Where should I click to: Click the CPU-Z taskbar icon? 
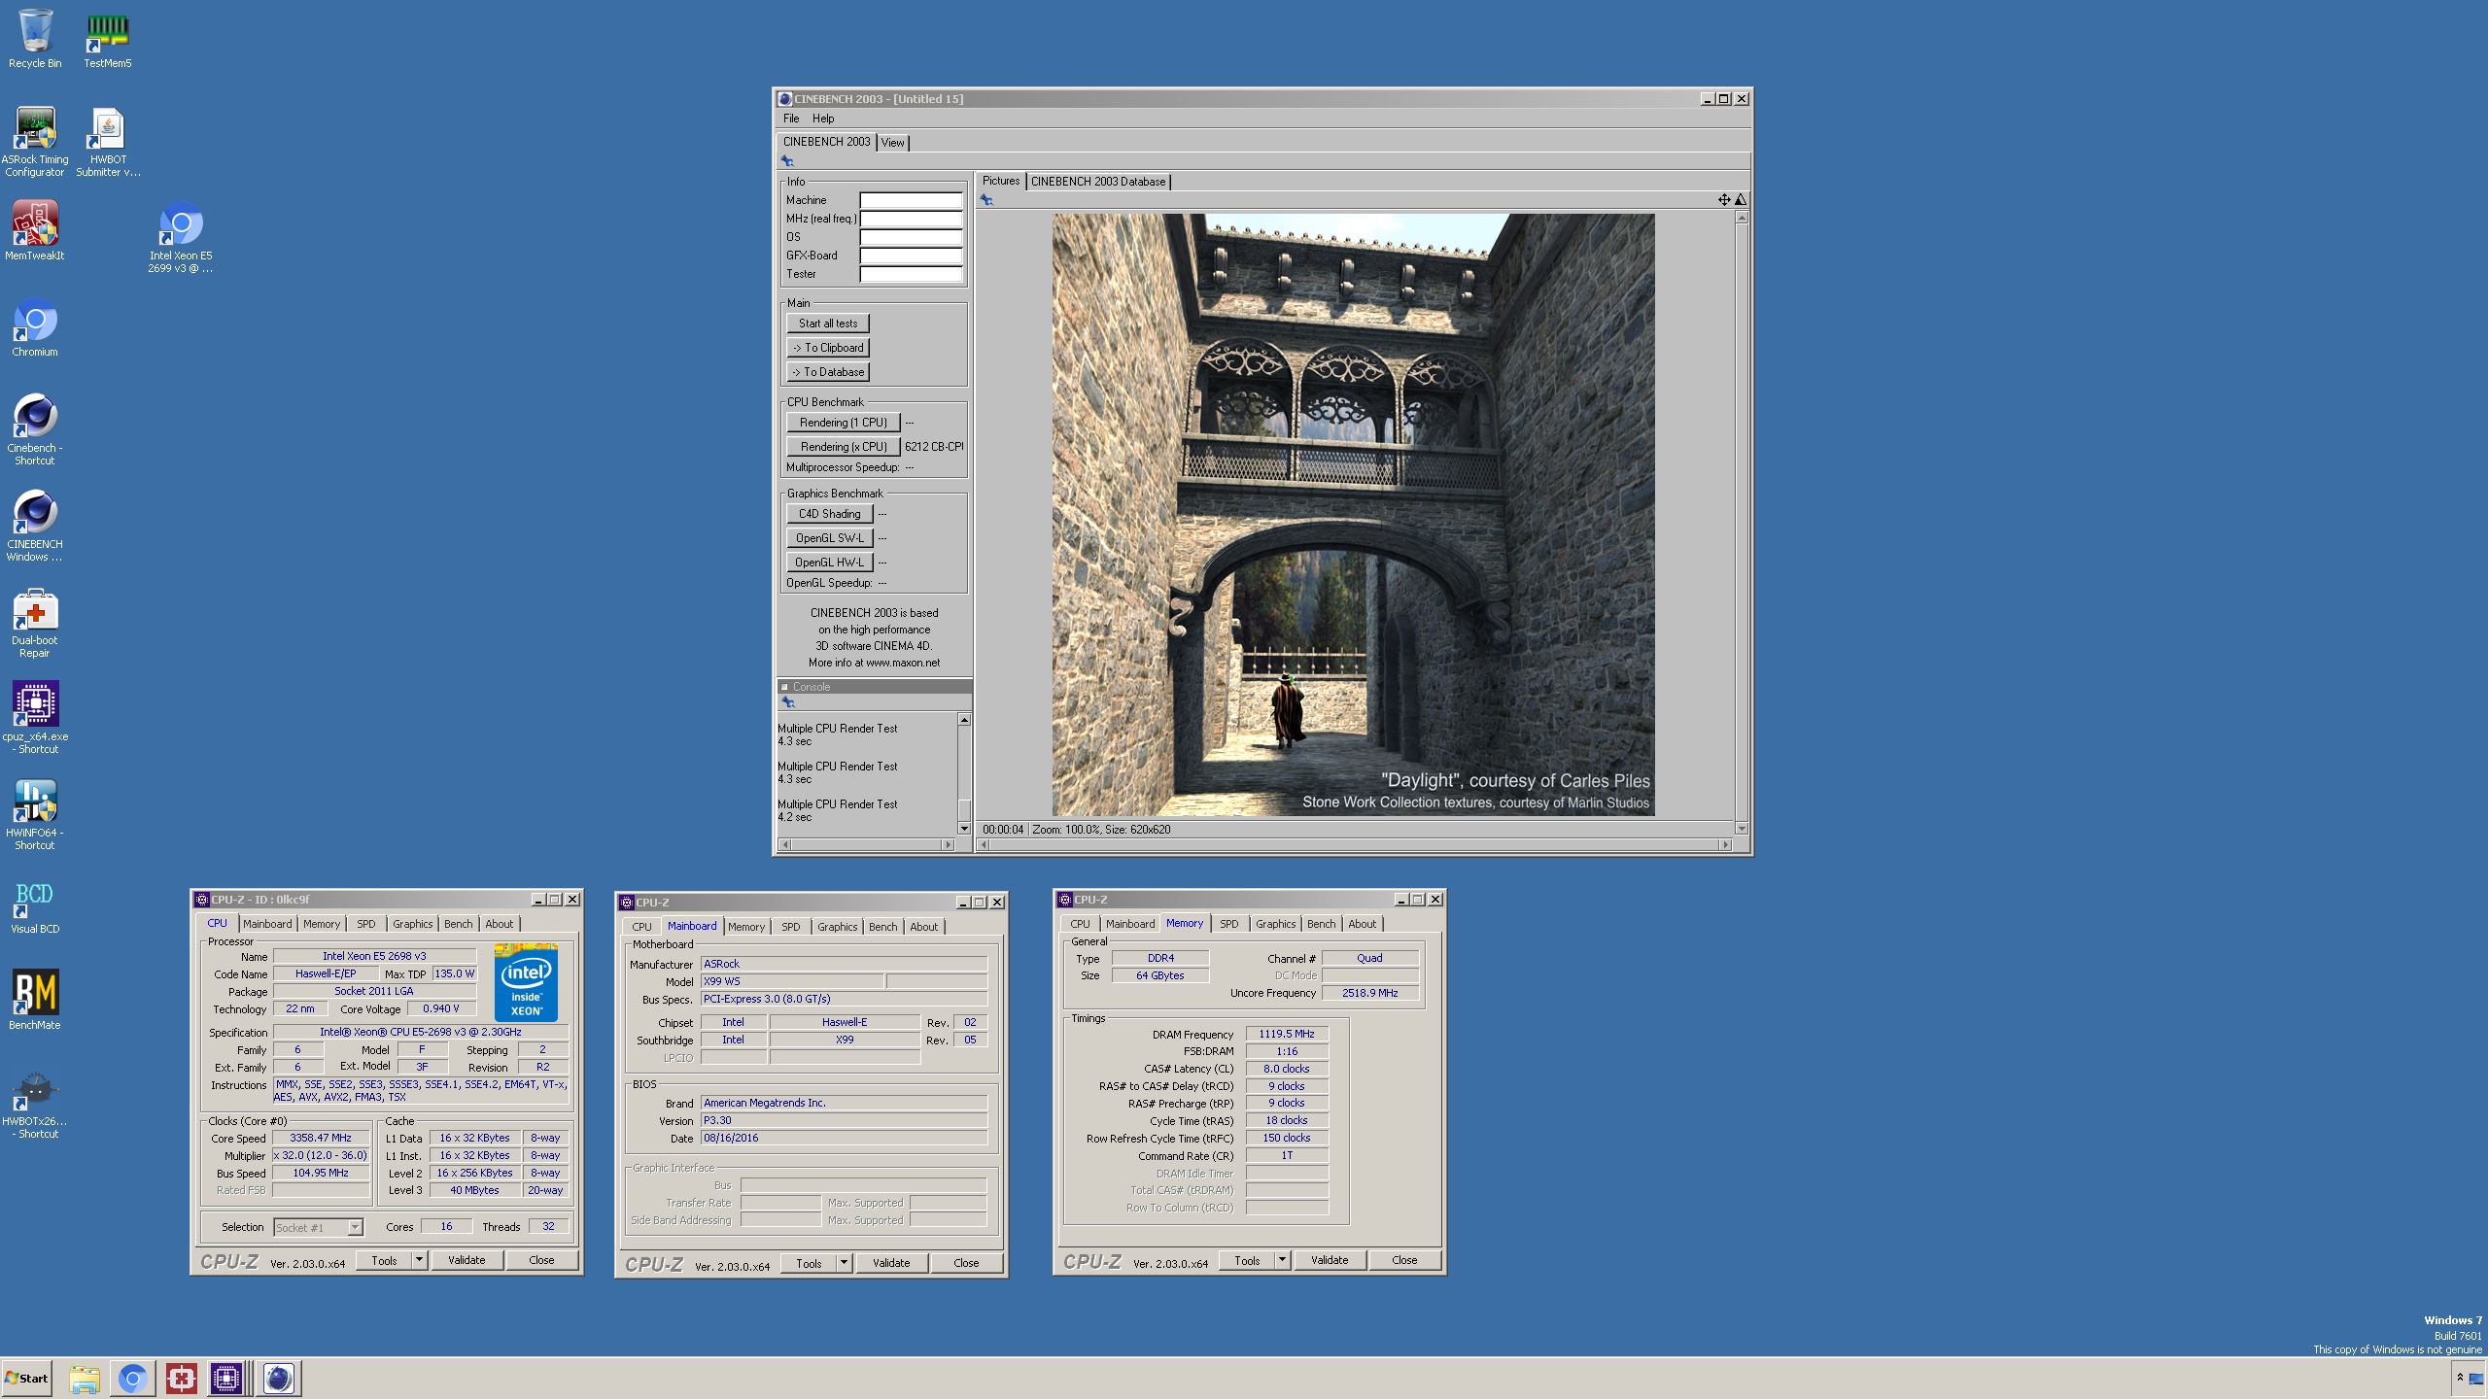pyautogui.click(x=226, y=1379)
